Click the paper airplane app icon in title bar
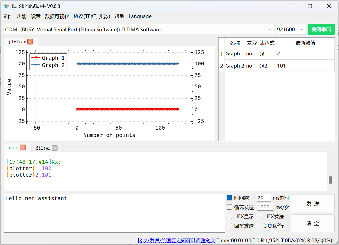Viewport: 339px width, 245px height. (6, 6)
